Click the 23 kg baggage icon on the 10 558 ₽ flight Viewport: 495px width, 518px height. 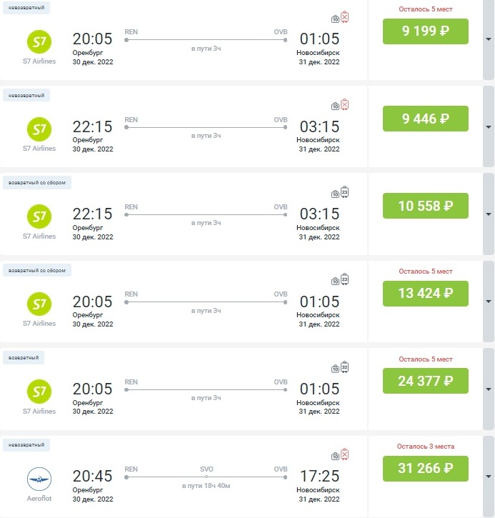[344, 191]
